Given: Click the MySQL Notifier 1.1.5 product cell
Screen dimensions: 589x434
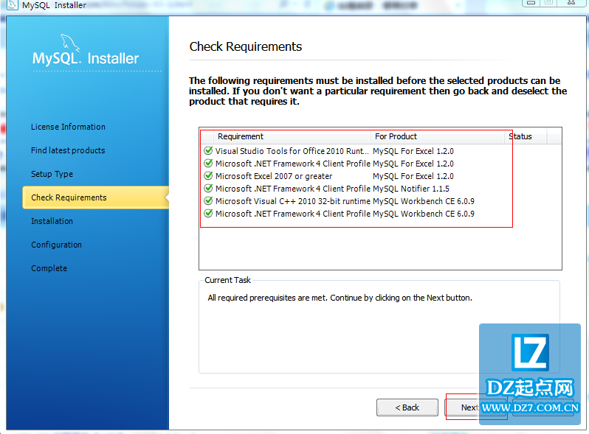Looking at the screenshot, I should pos(411,189).
